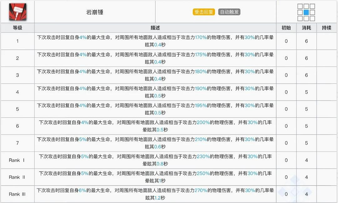Screen dimensions: 338x203
Task: Open the 170% damage link in level 1
Action: click(201, 38)
